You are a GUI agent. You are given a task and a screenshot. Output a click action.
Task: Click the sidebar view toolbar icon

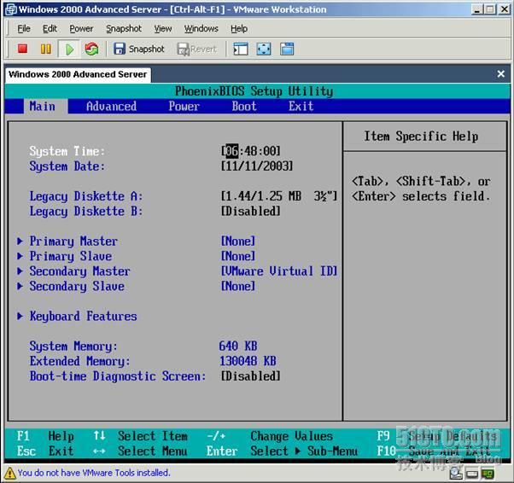241,49
